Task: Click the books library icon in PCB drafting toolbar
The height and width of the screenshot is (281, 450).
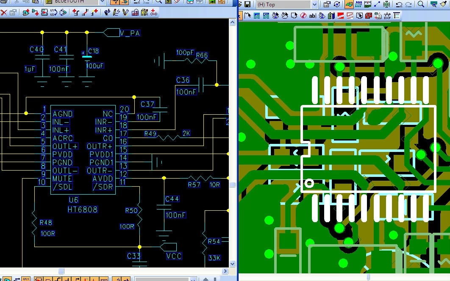Action: coord(331,16)
